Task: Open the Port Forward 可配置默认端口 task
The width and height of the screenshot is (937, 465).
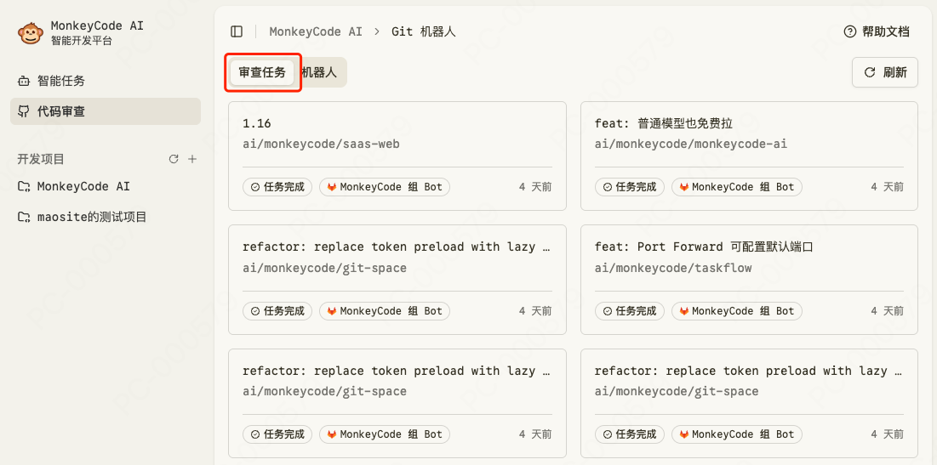Action: pyautogui.click(x=749, y=257)
